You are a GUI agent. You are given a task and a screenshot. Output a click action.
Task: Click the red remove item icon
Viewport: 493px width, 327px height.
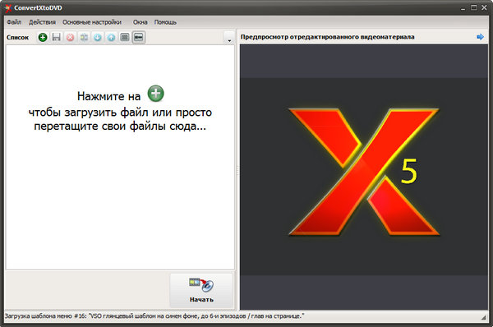click(70, 38)
